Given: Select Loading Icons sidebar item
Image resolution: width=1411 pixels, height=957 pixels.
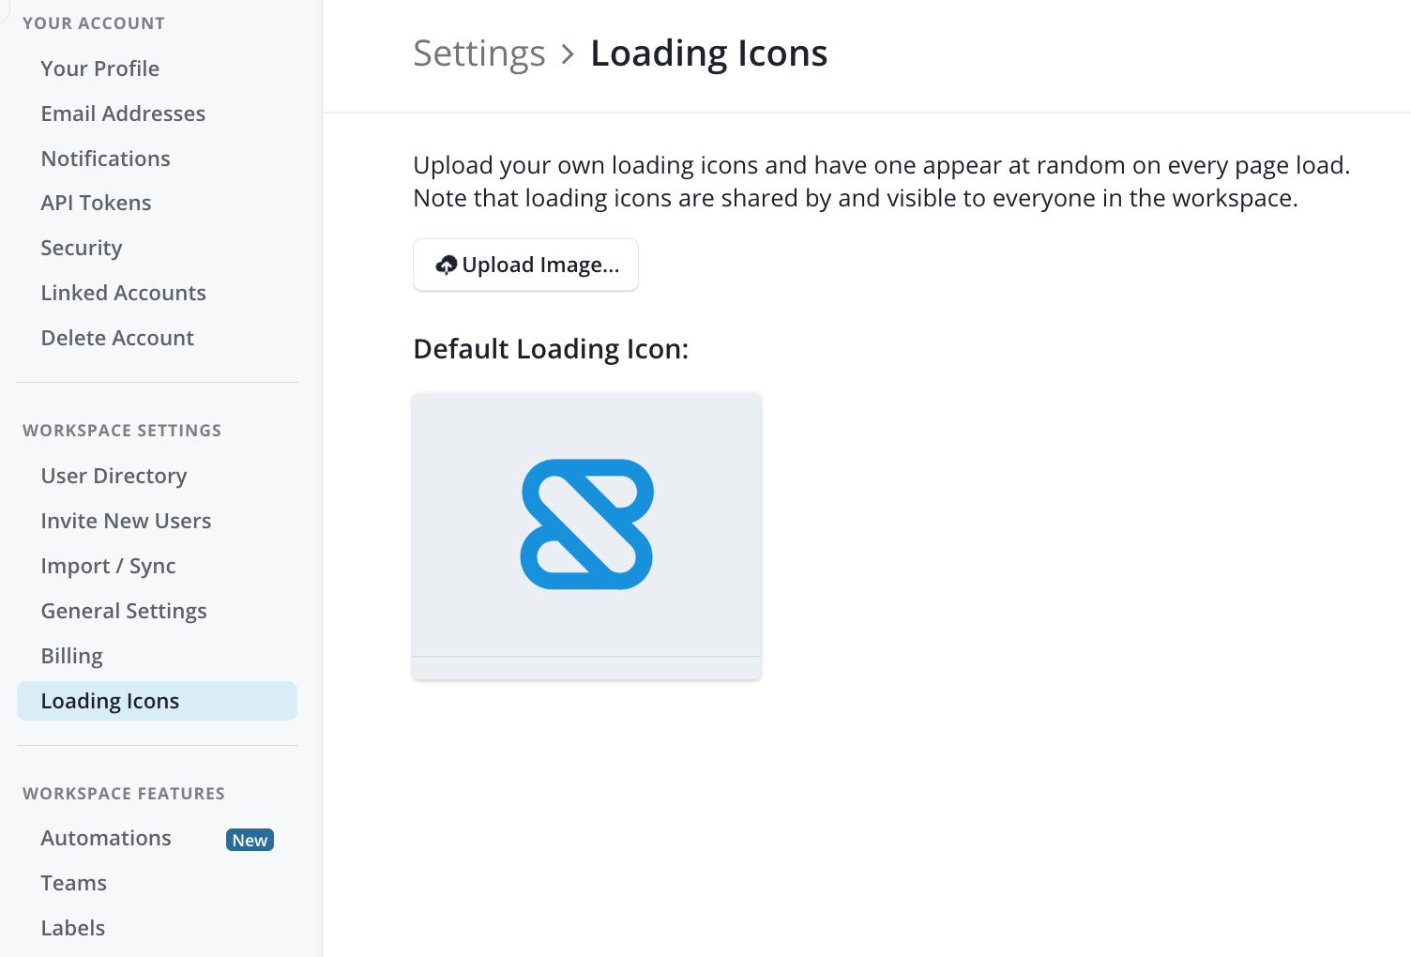Looking at the screenshot, I should tap(157, 701).
